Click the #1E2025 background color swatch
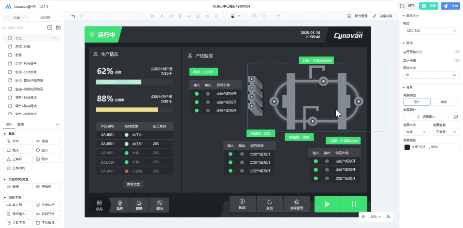The height and width of the screenshot is (228, 463). click(x=407, y=147)
